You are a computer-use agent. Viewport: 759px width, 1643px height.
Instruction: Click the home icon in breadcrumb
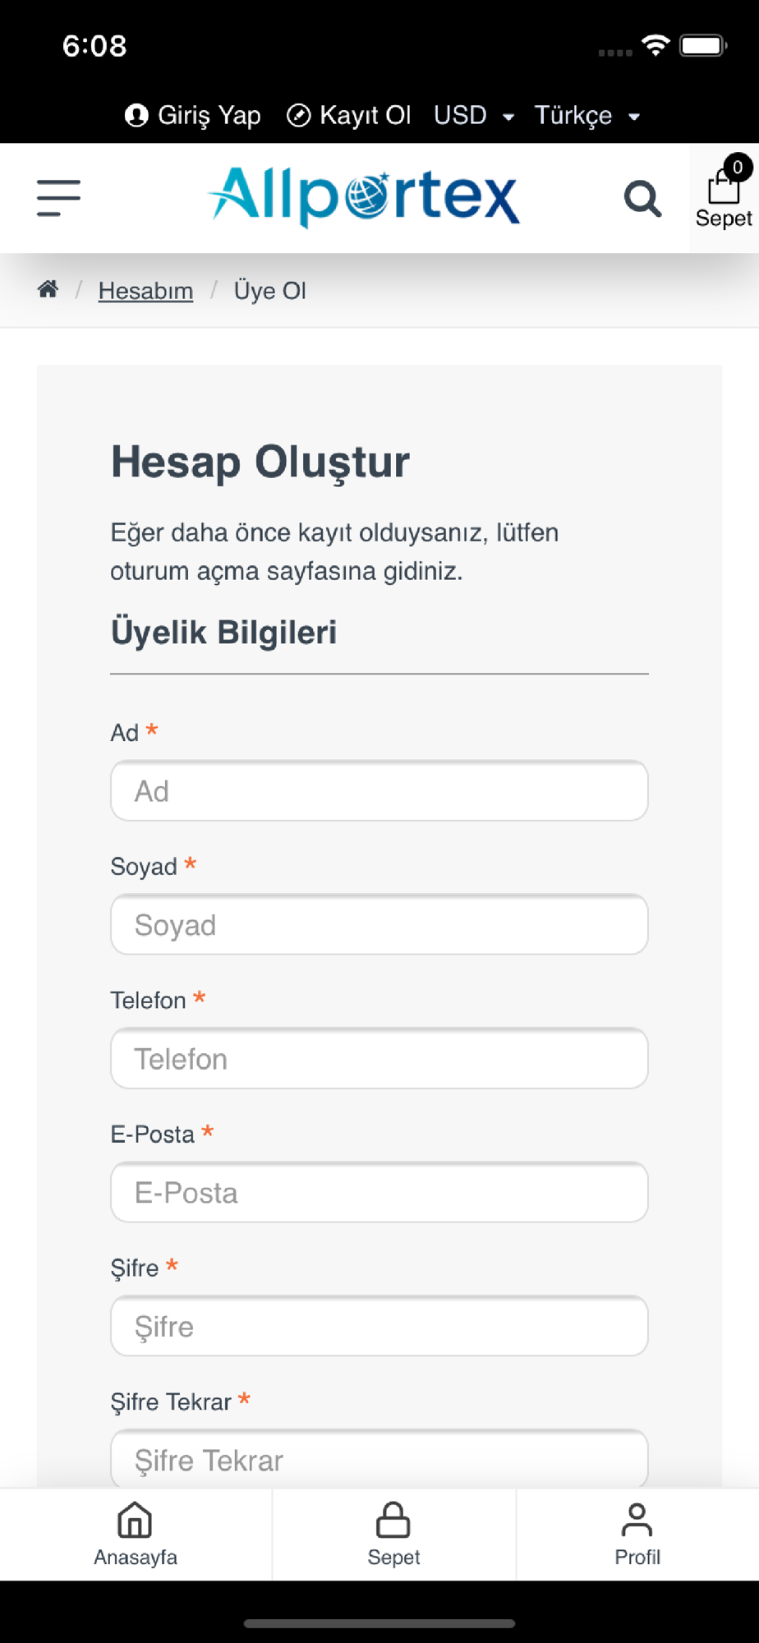(48, 289)
